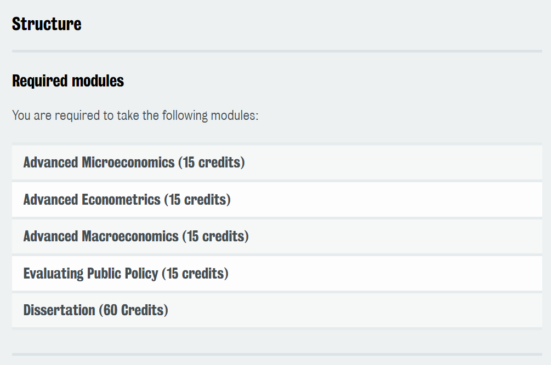Expand the Advanced Microeconomics module
The image size is (551, 365).
[277, 163]
